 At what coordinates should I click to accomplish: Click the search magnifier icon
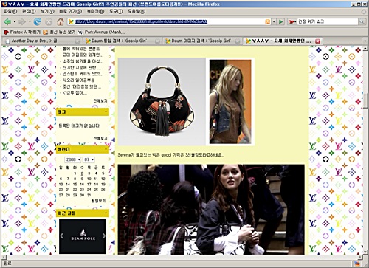(362, 21)
